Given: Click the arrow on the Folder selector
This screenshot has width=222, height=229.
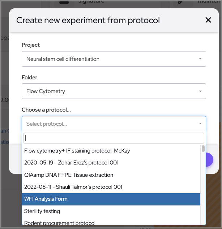Looking at the screenshot, I should pos(200,91).
